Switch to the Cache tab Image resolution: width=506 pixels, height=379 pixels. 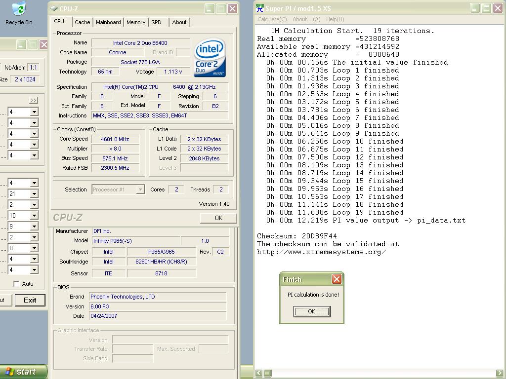tap(83, 22)
